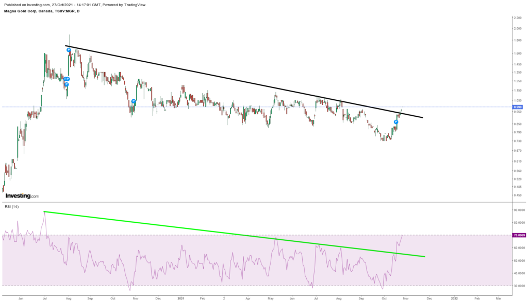Click the 0.790 price axis label
528x302 pixels.
pos(518,132)
